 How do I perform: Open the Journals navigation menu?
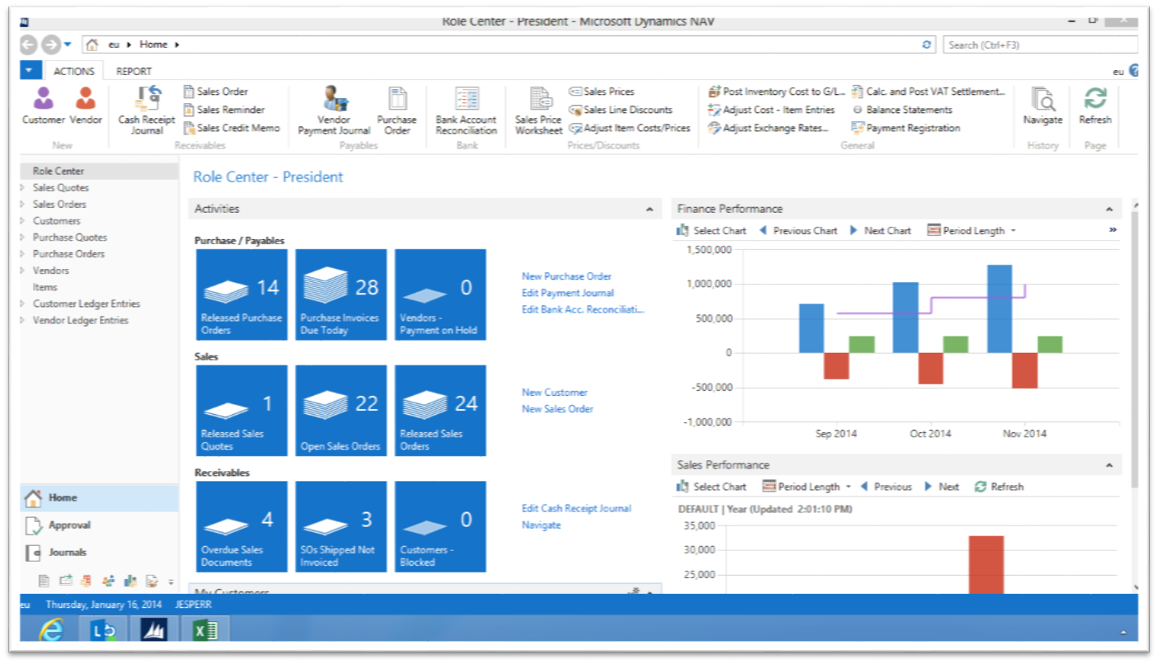(98, 553)
